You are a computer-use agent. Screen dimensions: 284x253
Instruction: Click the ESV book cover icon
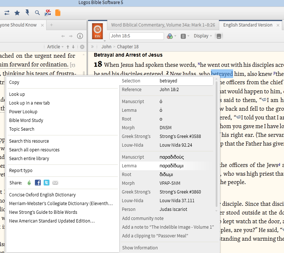[97, 31]
